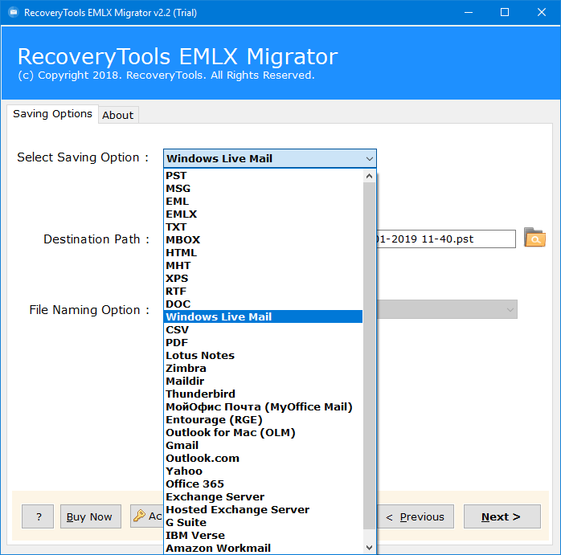
Task: Click the Destination Path text field
Action: point(446,239)
